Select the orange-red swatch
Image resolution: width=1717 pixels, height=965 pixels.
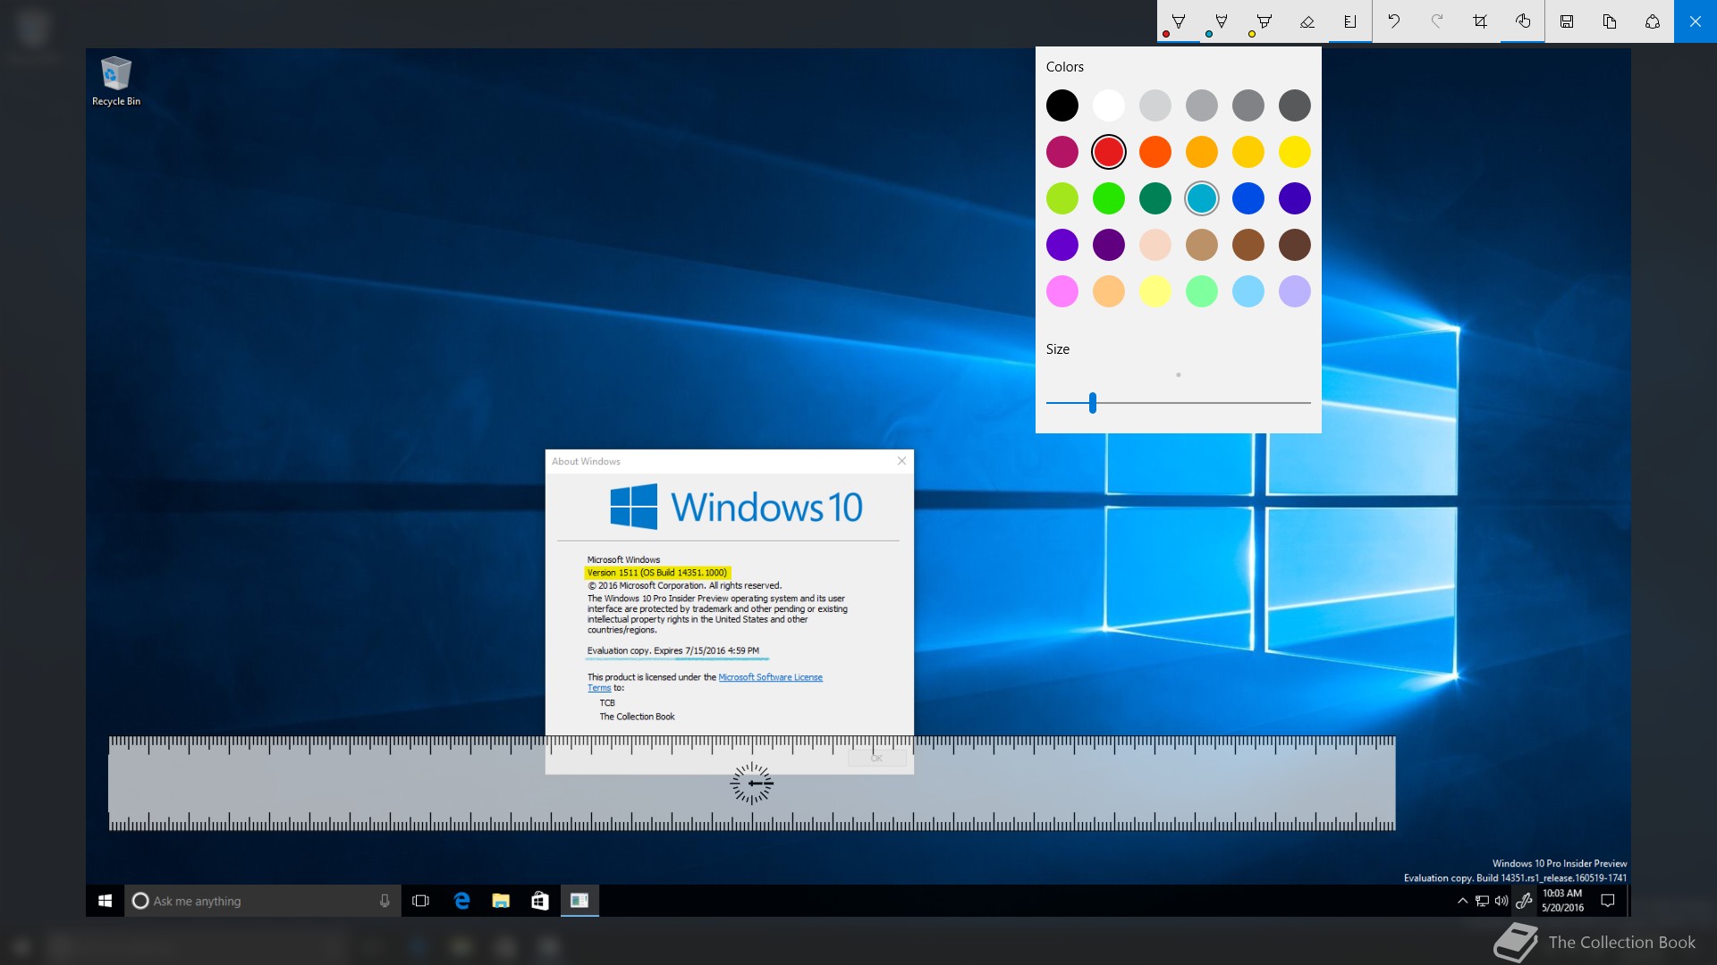coord(1155,152)
